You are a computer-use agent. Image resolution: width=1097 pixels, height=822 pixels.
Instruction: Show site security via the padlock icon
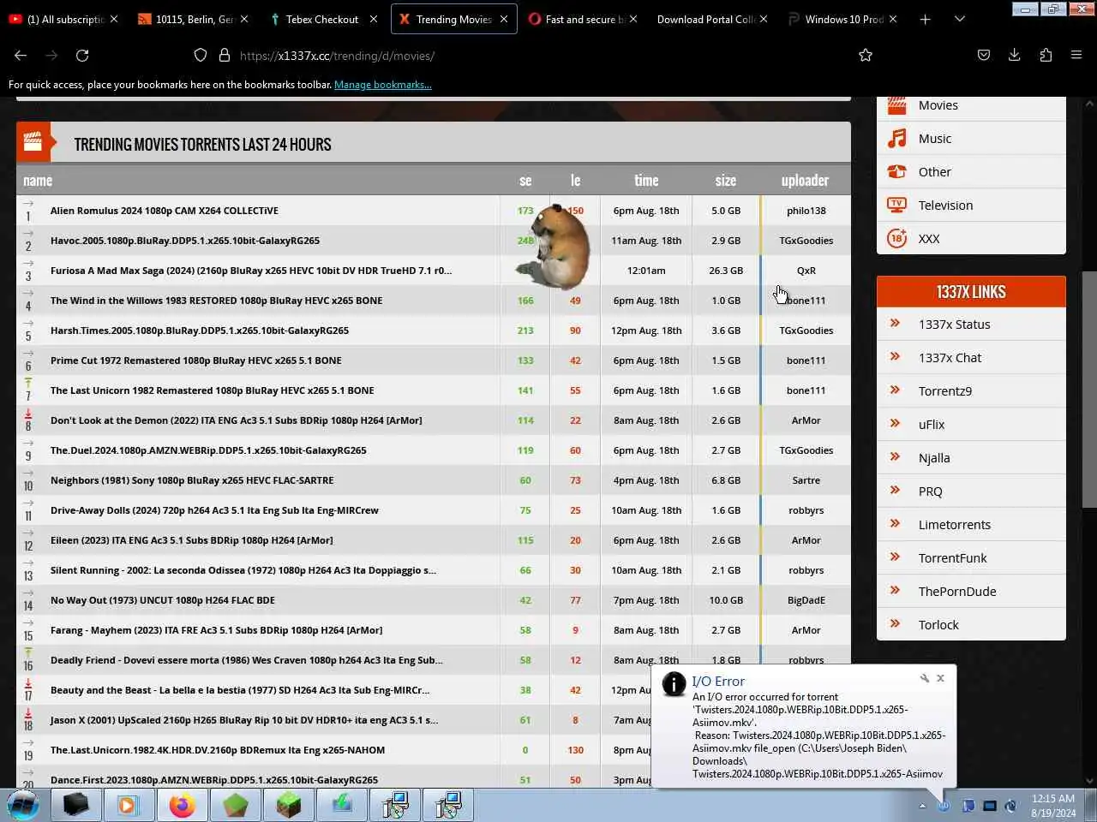coord(225,55)
